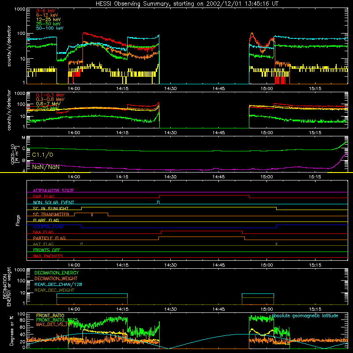This screenshot has width=353, height=353.
Task: Select the ATTENUATOR_STATE flag label
Action: 53,191
